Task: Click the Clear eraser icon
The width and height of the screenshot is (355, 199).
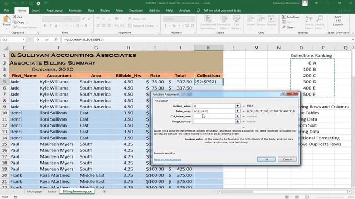Action: 283,27
